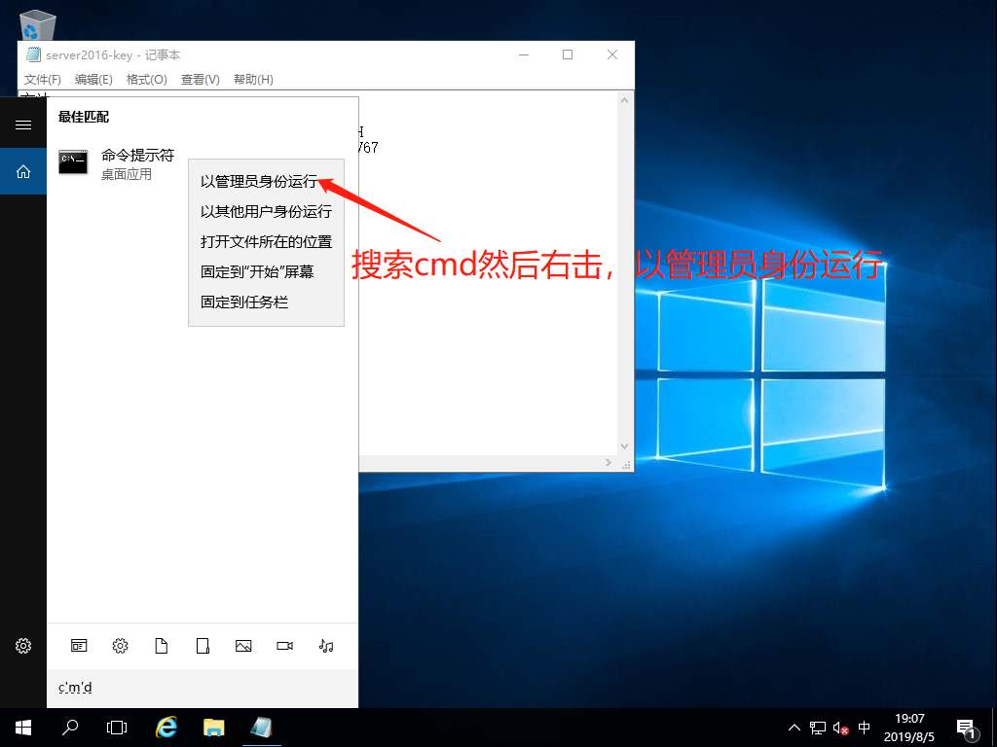Open the network status tray icon
The height and width of the screenshot is (747, 997).
(818, 728)
